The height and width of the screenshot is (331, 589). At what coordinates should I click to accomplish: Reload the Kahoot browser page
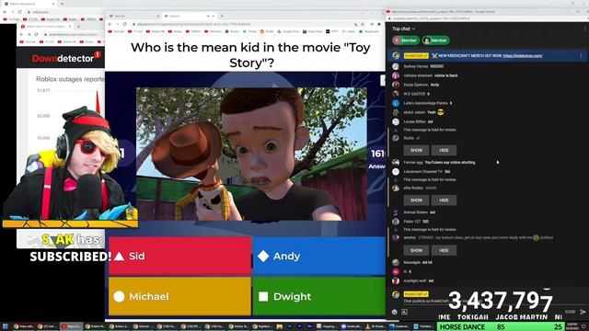tap(125, 24)
